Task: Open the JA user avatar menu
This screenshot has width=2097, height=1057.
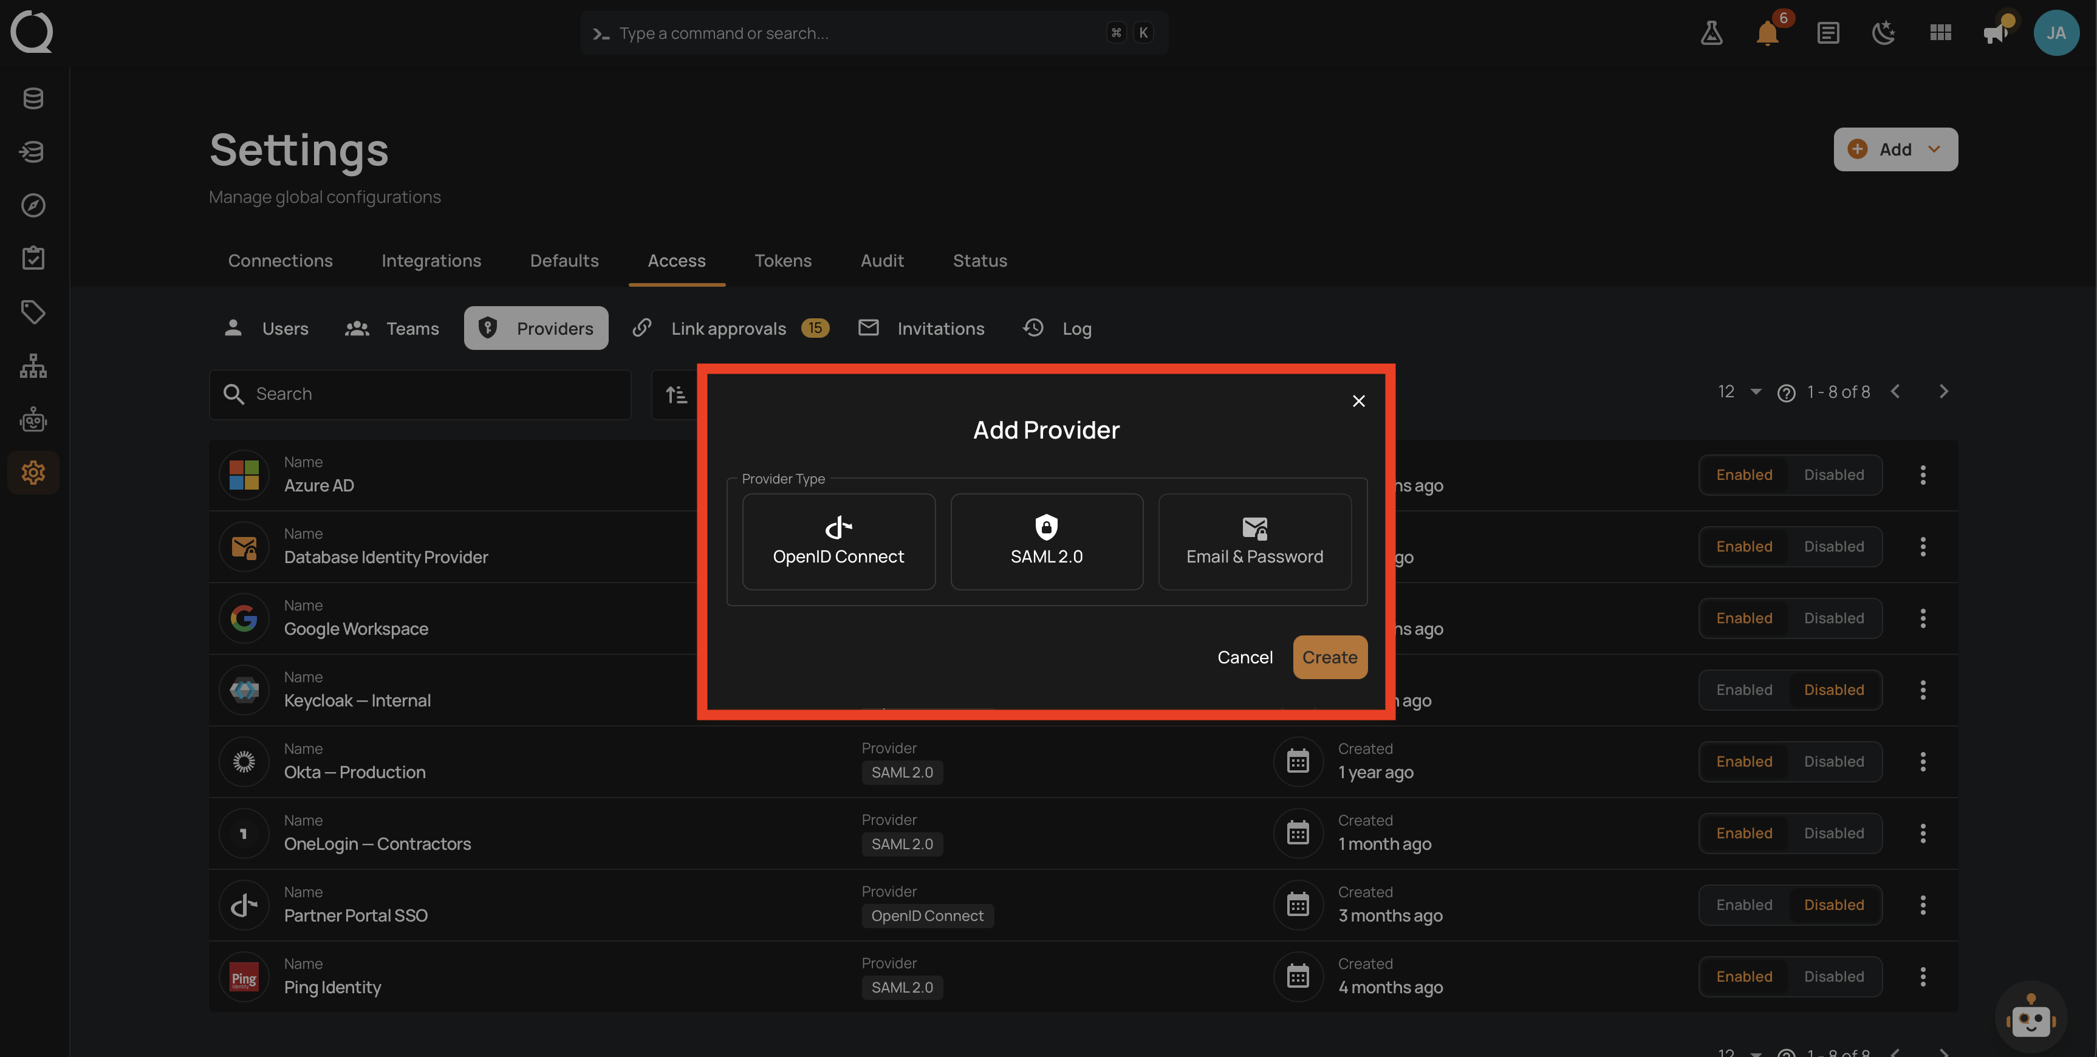Action: 2056,33
